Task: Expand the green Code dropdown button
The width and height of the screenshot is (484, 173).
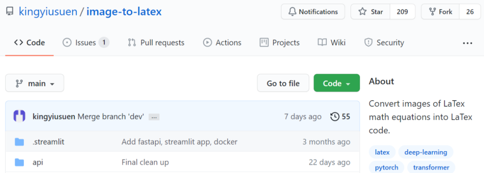Action: coord(337,83)
